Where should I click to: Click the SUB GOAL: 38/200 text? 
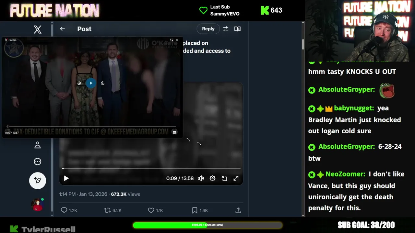[x=366, y=225]
